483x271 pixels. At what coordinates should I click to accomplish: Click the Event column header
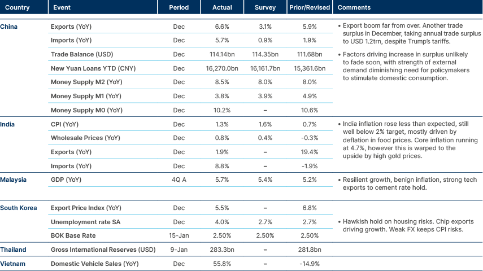pos(62,7)
